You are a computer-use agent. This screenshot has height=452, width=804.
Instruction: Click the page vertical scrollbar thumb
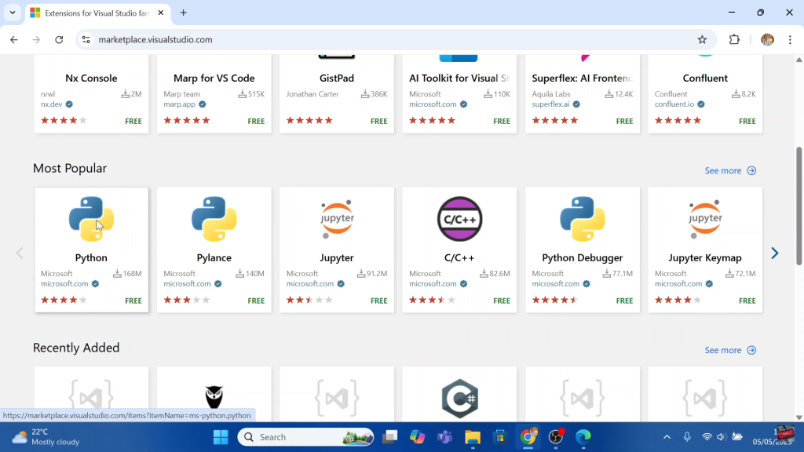(x=799, y=206)
